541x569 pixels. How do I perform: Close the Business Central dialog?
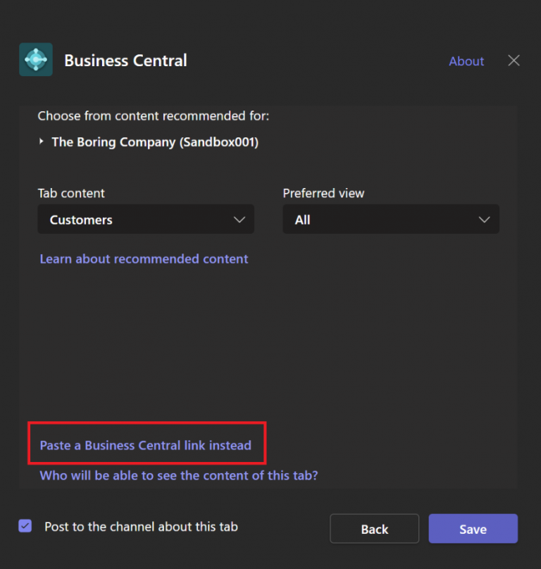514,61
